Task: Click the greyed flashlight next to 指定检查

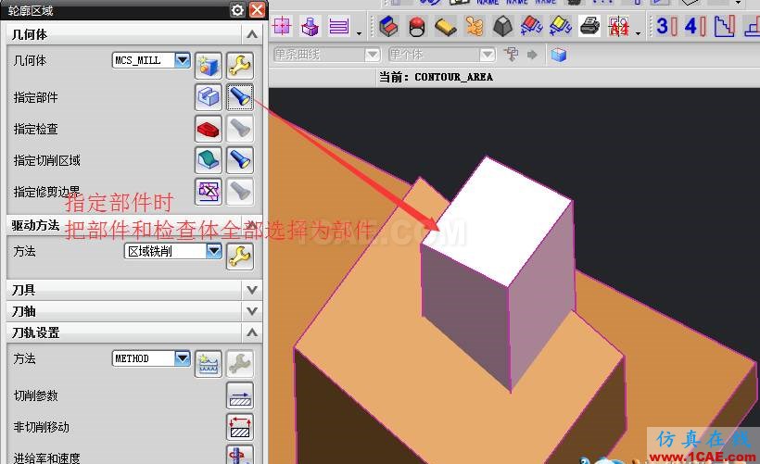Action: 239,129
